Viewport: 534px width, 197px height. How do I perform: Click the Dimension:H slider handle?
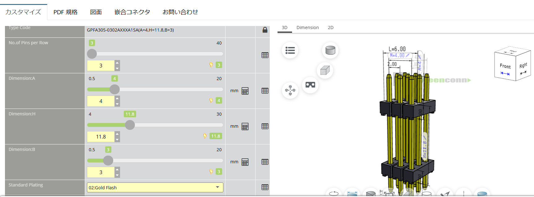tap(130, 125)
